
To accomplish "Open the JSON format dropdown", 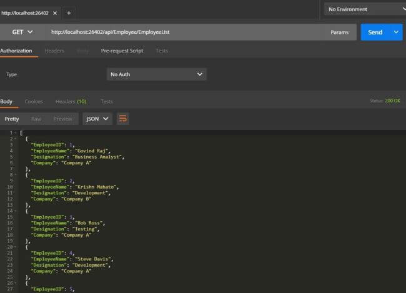I will coord(97,119).
